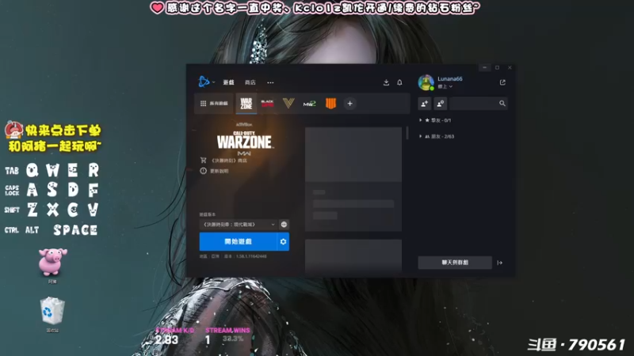Add a game to favorites with the plus button
Screen dimensions: 634x356
[x=349, y=104]
